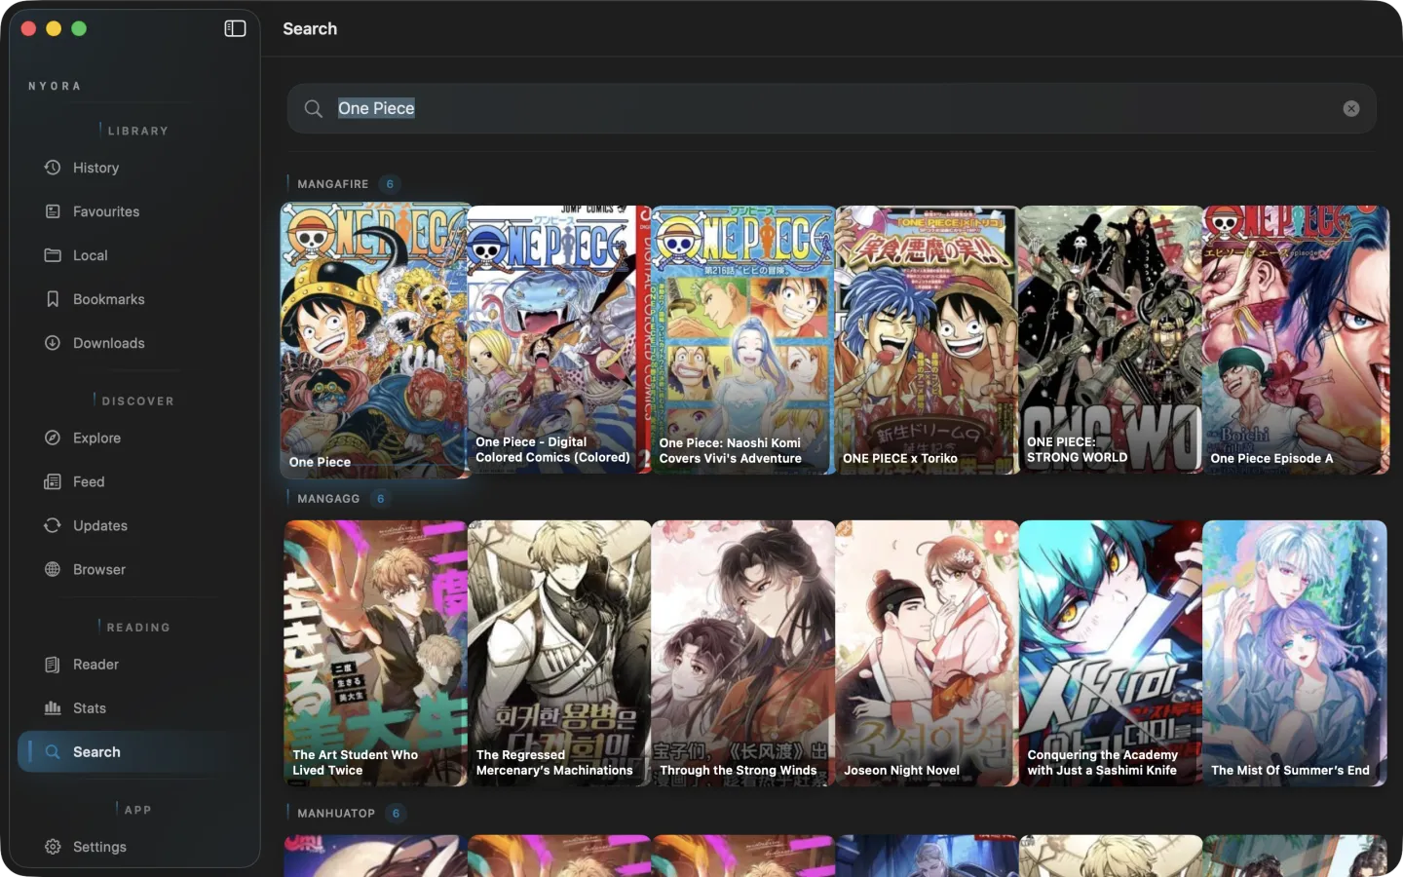Open Updates in the sidebar
Viewport: 1403px width, 877px height.
(132, 525)
